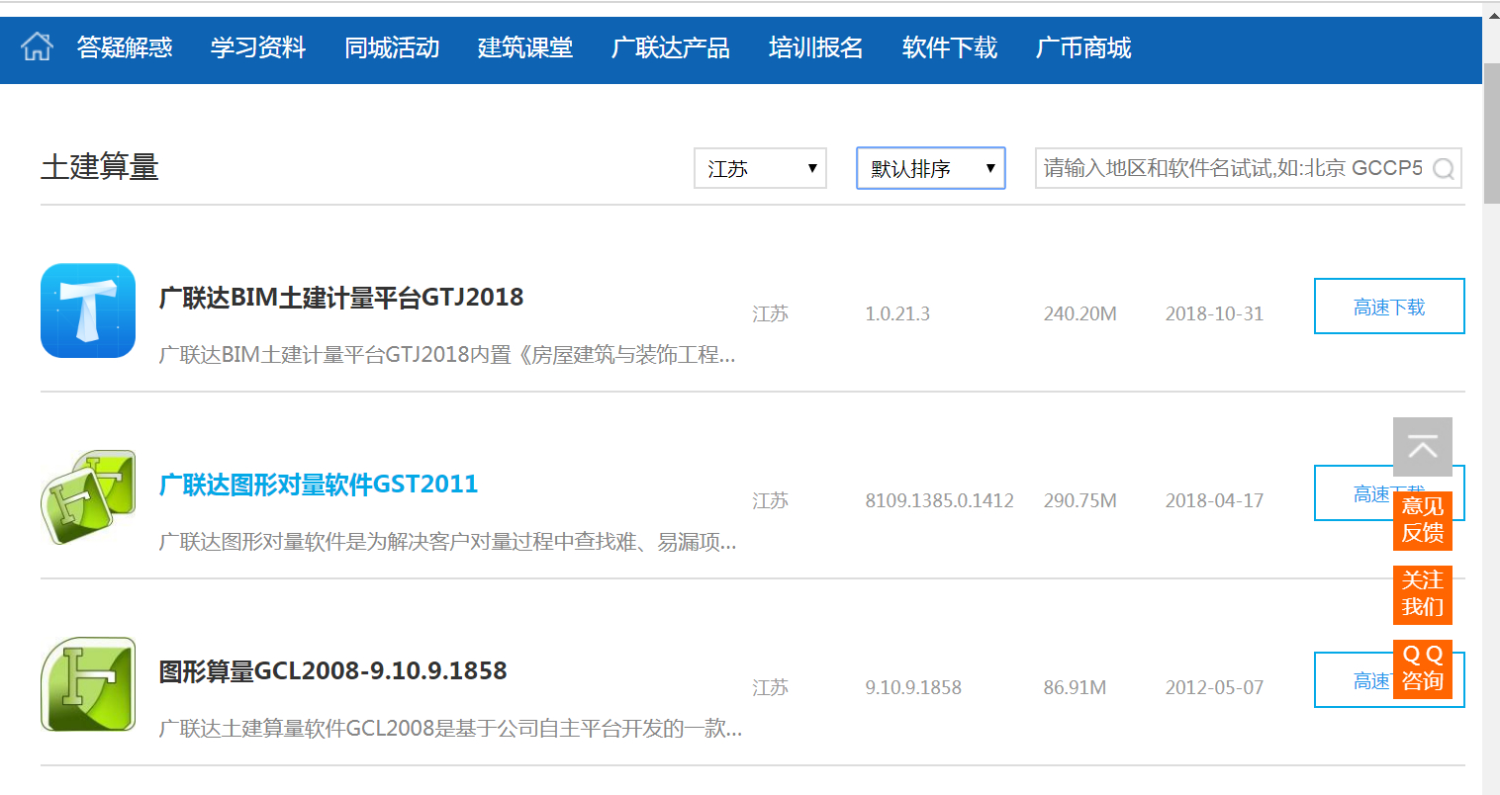Expand the 默认排序 sort dropdown
Image resolution: width=1500 pixels, height=795 pixels.
click(931, 168)
